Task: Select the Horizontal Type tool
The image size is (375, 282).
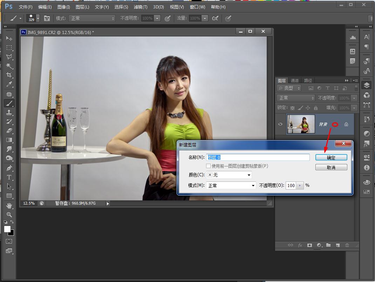Action: click(9, 177)
